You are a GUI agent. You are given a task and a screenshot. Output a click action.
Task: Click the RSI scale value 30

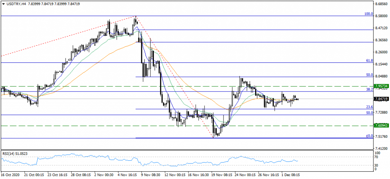point(377,165)
